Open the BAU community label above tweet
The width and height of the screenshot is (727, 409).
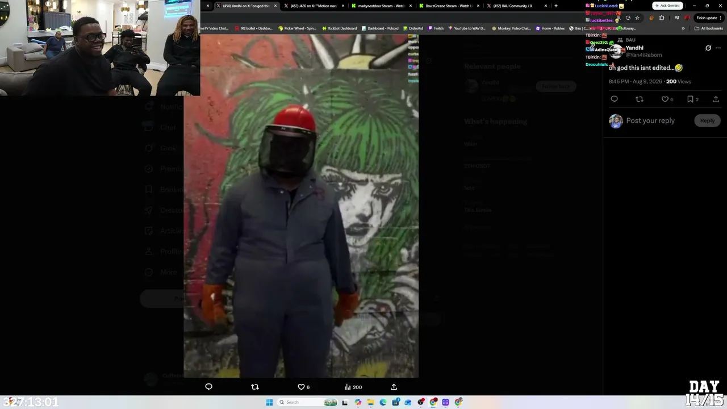click(x=630, y=40)
